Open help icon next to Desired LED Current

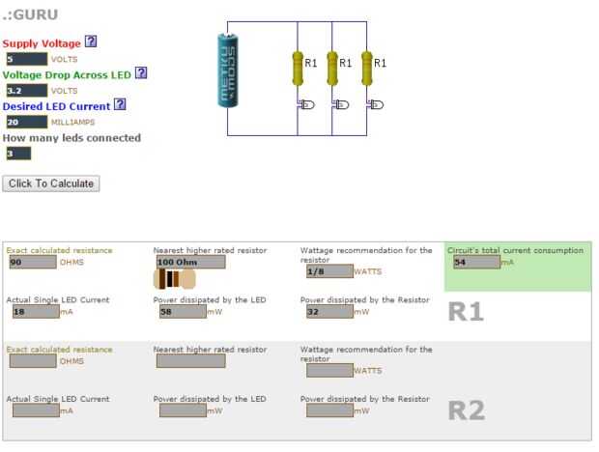coord(120,104)
